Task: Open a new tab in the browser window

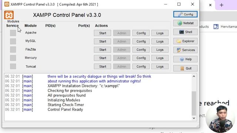Action: click(221, 5)
